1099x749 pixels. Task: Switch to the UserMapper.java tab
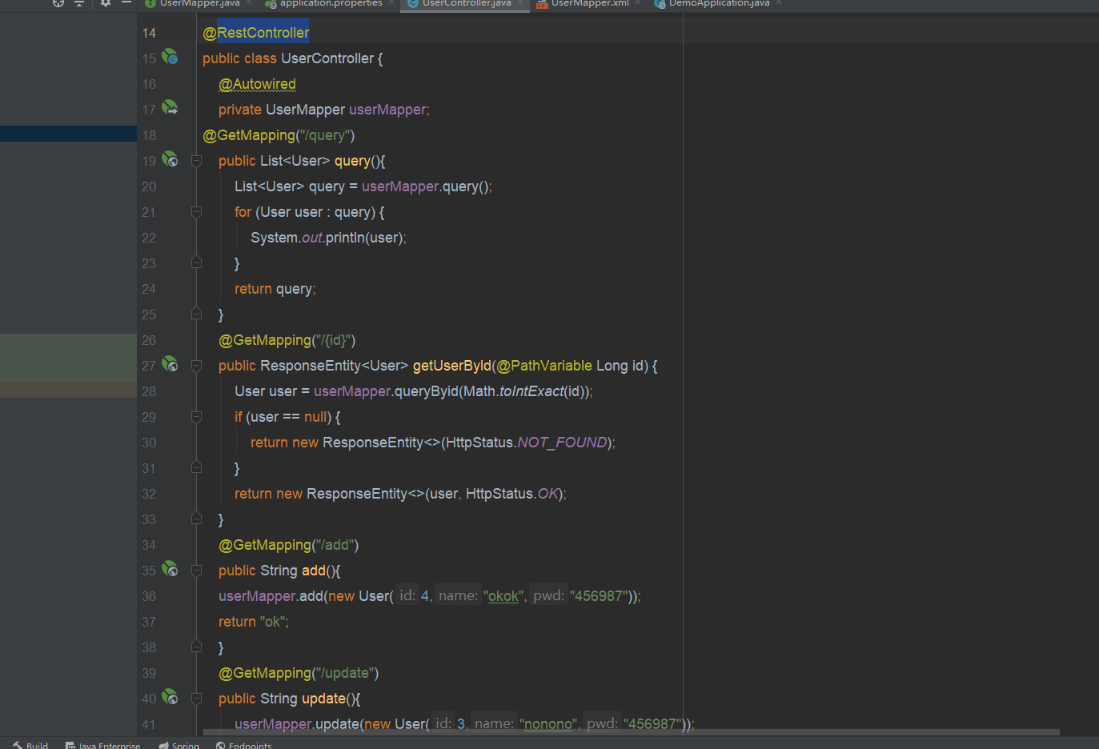pyautogui.click(x=199, y=3)
